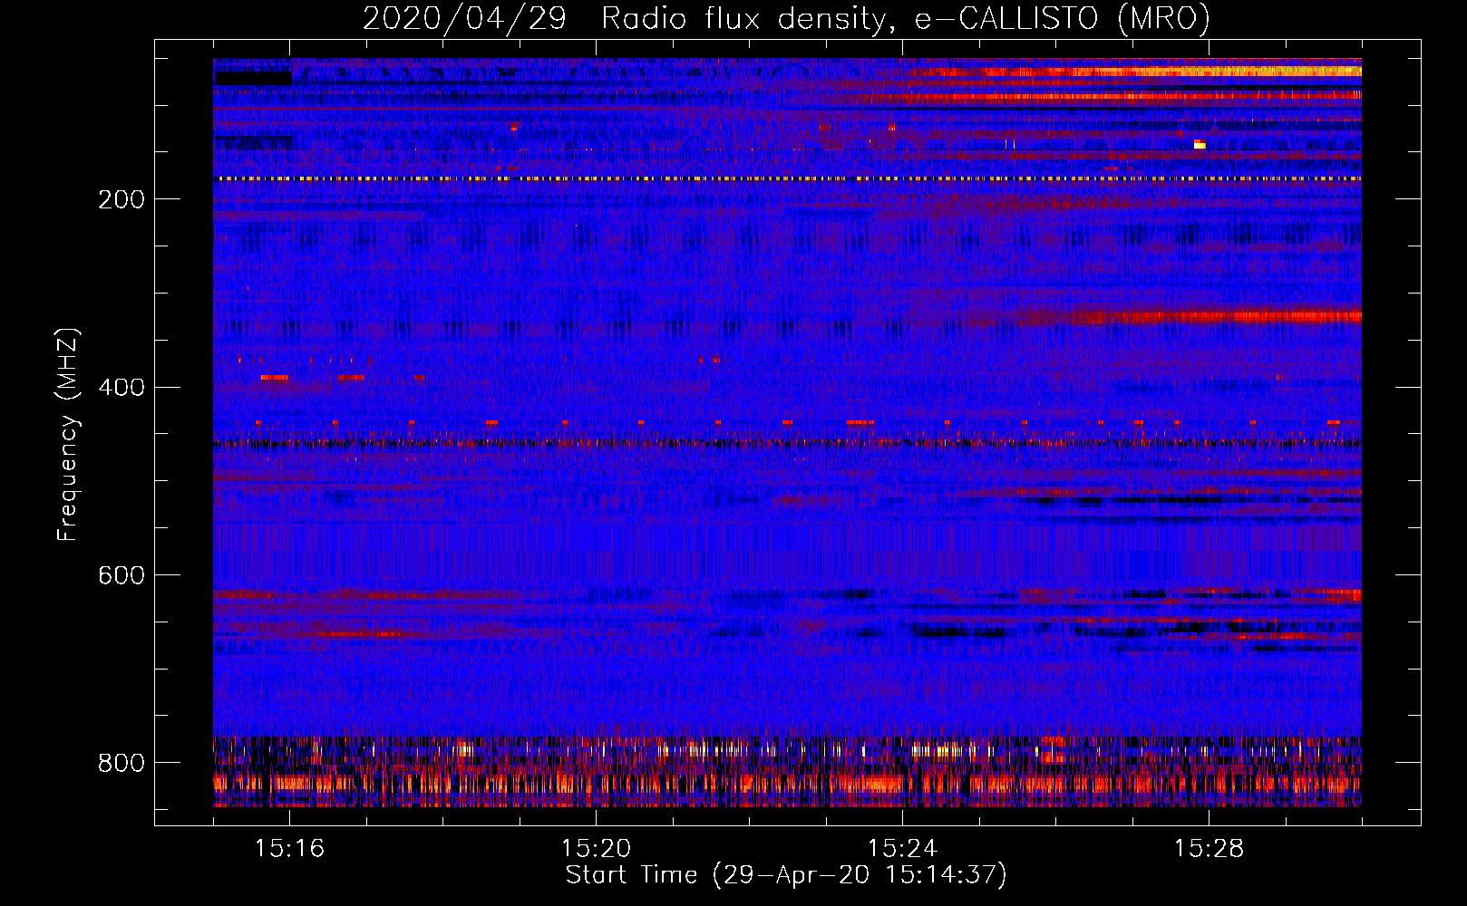1467x906 pixels.
Task: Click the 400 frequency tick label
Action: [x=121, y=388]
